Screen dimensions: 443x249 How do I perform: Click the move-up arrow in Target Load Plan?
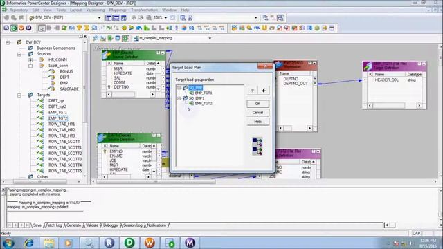[252, 91]
